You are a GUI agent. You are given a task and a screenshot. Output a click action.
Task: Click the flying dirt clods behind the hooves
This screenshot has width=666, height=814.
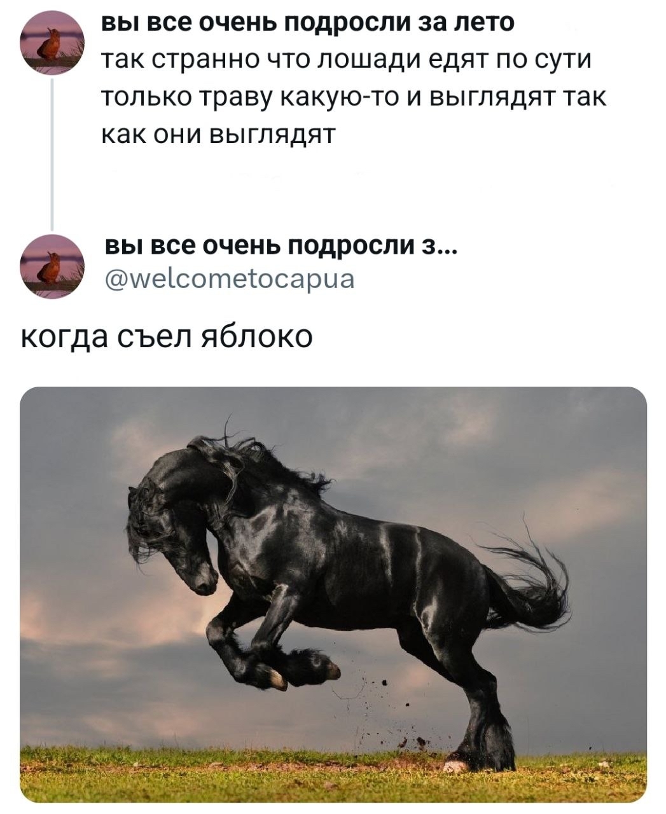(x=388, y=712)
